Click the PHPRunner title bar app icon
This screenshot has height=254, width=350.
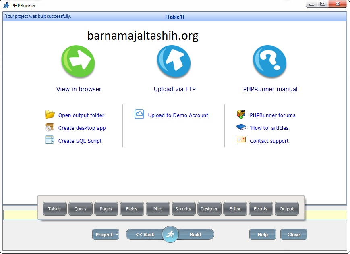pos(6,5)
